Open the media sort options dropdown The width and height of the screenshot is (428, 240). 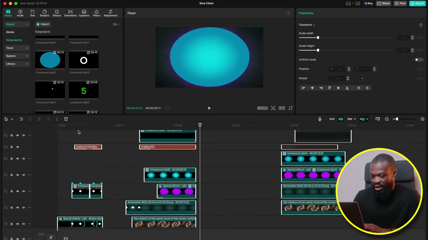pyautogui.click(x=116, y=24)
